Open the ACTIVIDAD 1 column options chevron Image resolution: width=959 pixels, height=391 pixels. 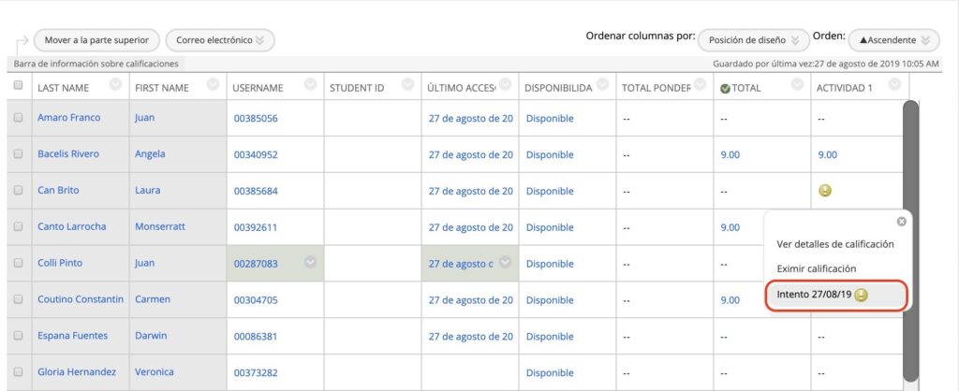pyautogui.click(x=894, y=85)
